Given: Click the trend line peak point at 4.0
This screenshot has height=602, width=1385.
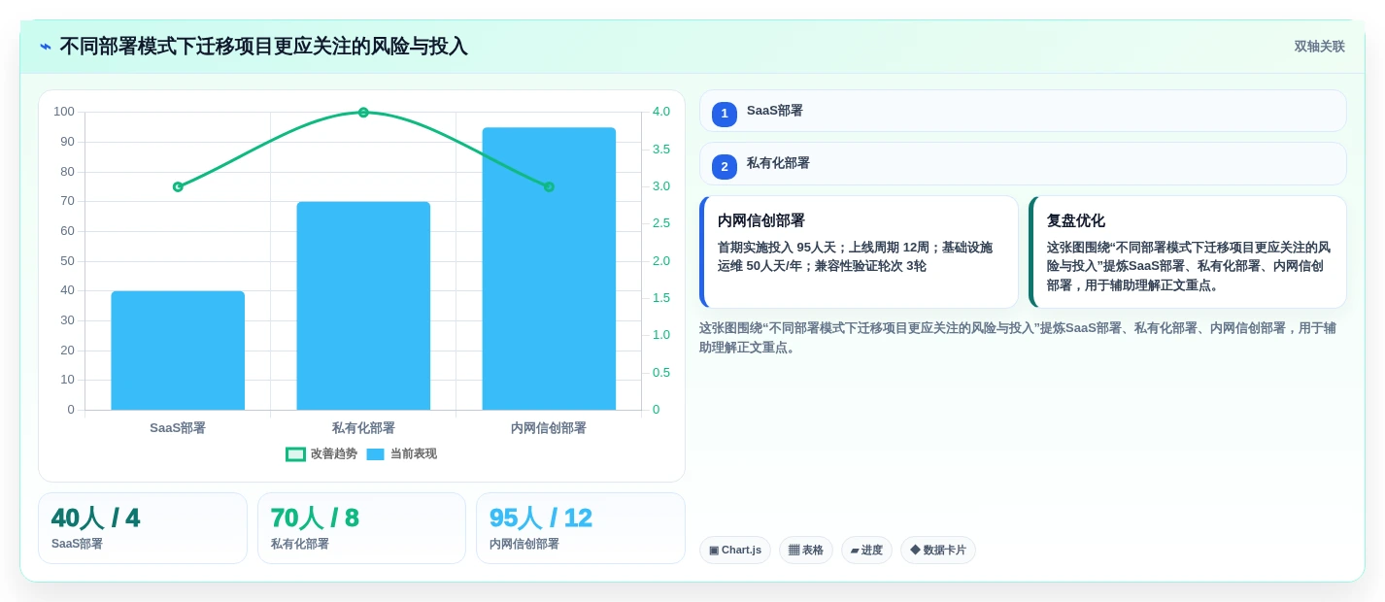Looking at the screenshot, I should click(363, 113).
